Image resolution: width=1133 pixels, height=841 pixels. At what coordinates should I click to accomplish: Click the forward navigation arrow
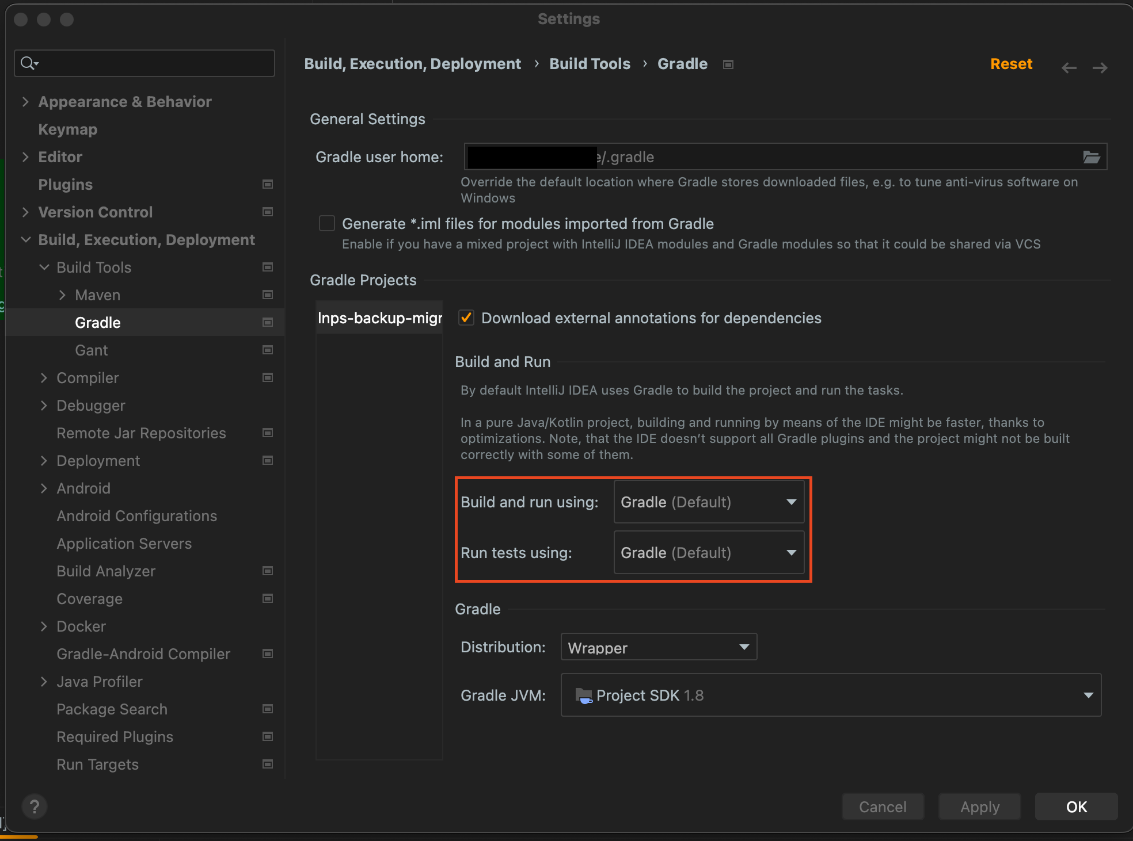tap(1100, 68)
